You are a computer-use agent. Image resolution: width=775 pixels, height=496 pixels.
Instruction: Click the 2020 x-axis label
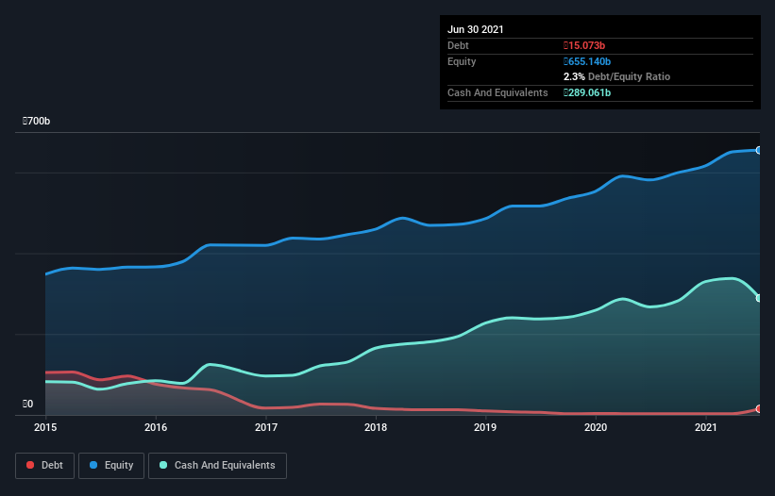click(596, 427)
